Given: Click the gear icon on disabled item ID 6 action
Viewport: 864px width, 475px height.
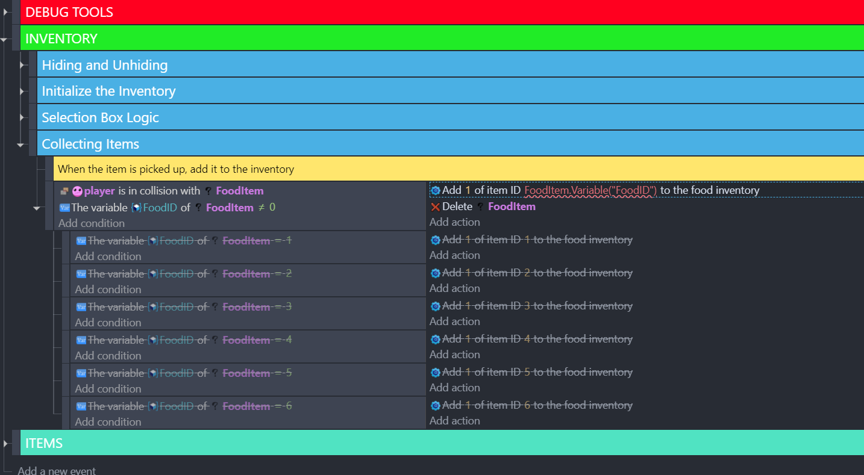Looking at the screenshot, I should 435,406.
